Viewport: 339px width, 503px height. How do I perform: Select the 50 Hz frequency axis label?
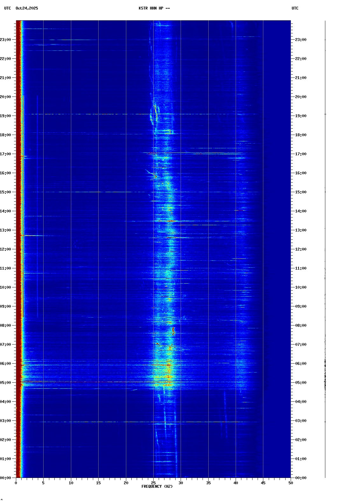tap(291, 483)
